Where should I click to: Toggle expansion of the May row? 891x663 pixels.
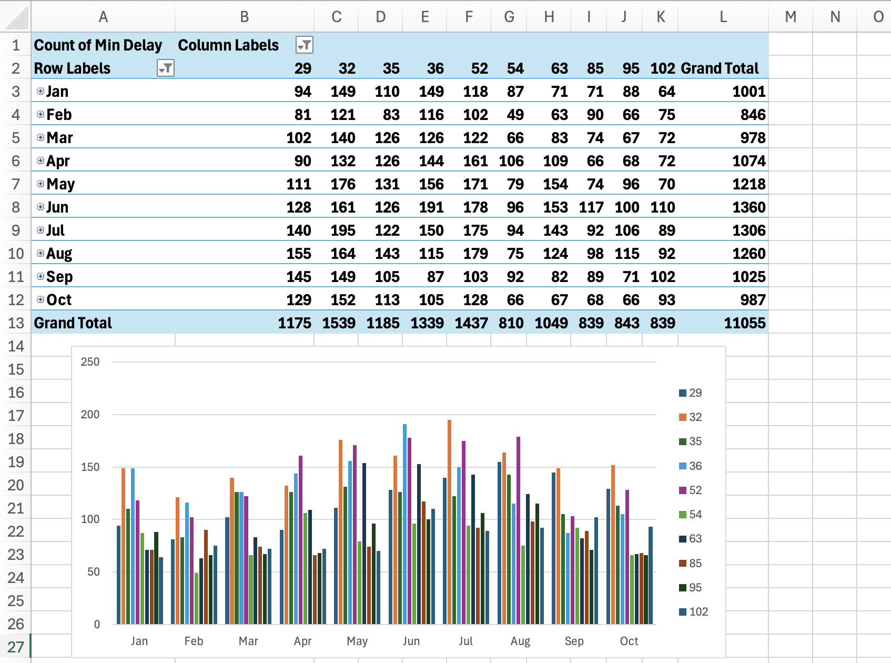[x=40, y=183]
